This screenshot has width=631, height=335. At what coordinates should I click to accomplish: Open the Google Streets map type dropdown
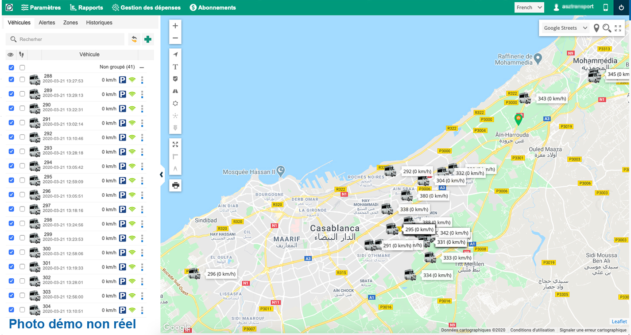(565, 28)
